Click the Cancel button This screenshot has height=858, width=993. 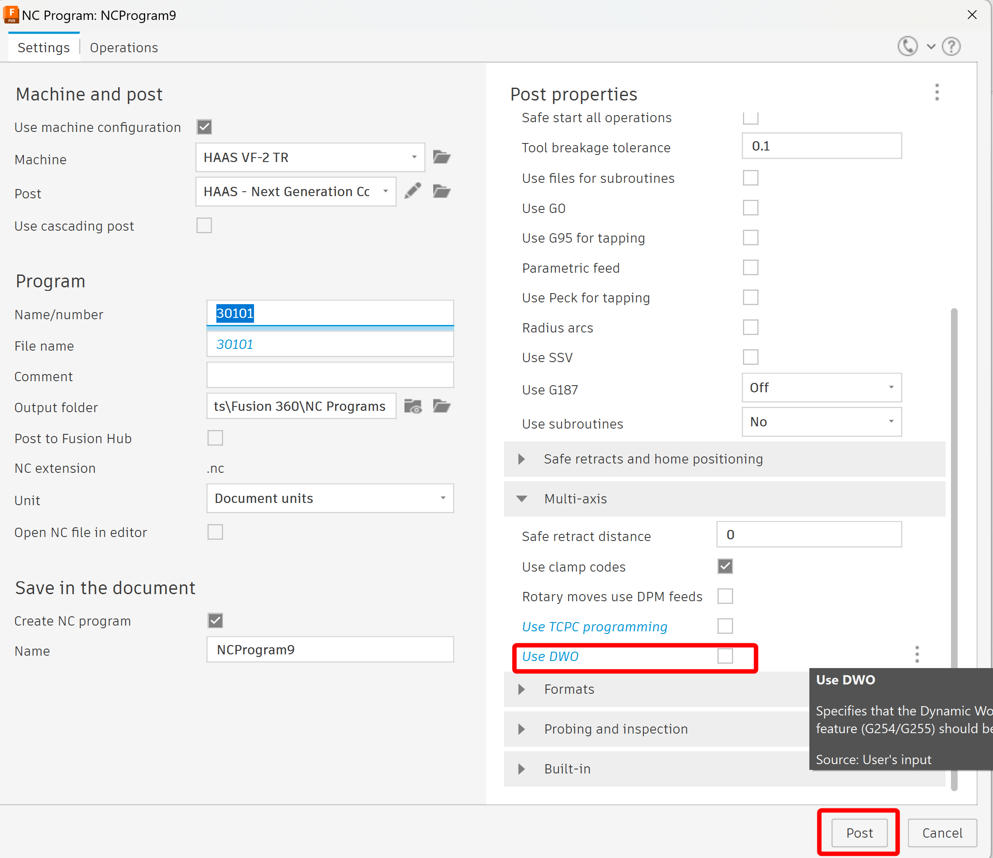(942, 833)
